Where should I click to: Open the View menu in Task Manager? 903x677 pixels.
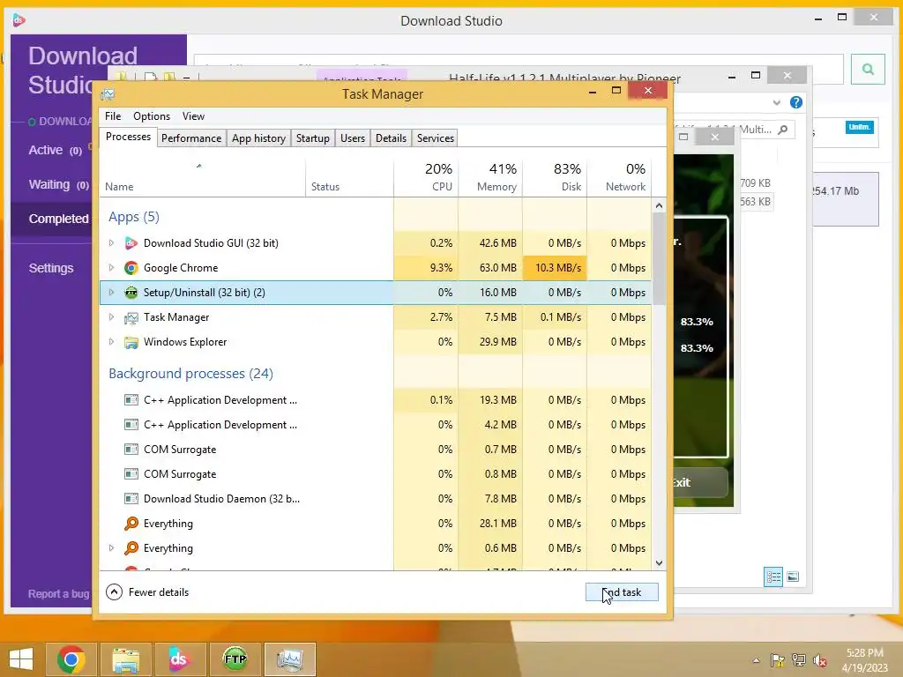(193, 116)
